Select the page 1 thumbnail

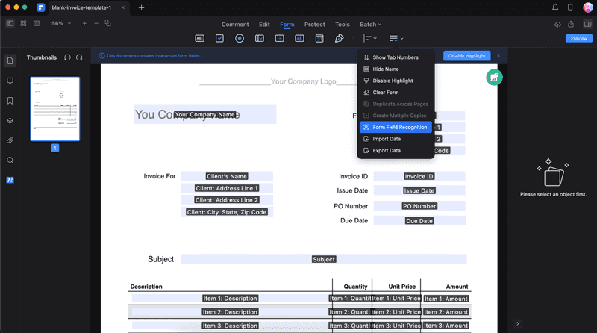click(x=54, y=108)
